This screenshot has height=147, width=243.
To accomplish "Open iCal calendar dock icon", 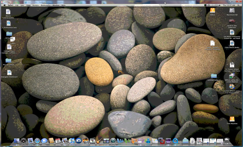I will [58, 141].
